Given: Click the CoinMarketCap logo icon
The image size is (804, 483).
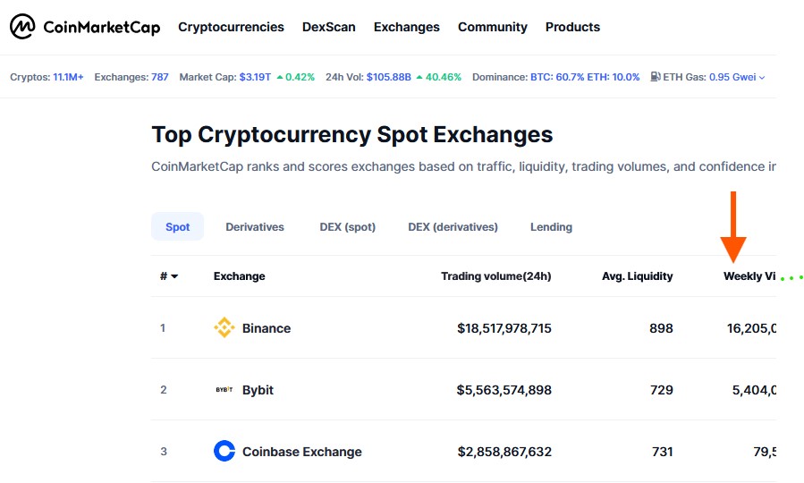Looking at the screenshot, I should 22,27.
